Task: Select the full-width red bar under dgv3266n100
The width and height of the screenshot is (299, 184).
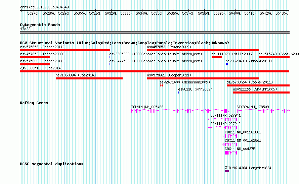Action: tap(155, 71)
